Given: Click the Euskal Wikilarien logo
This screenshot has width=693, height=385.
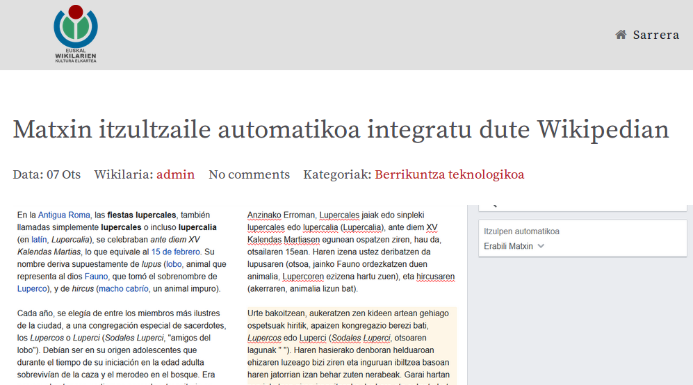Looking at the screenshot, I should pyautogui.click(x=76, y=34).
